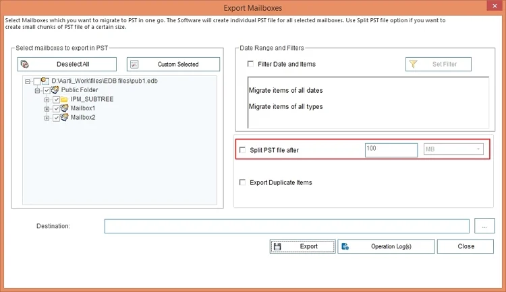The width and height of the screenshot is (506, 292).
Task: Click the pub1.edb database file icon
Action: [x=45, y=81]
